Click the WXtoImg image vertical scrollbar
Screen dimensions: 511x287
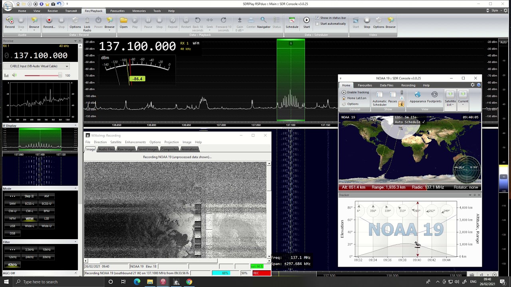[269, 210]
